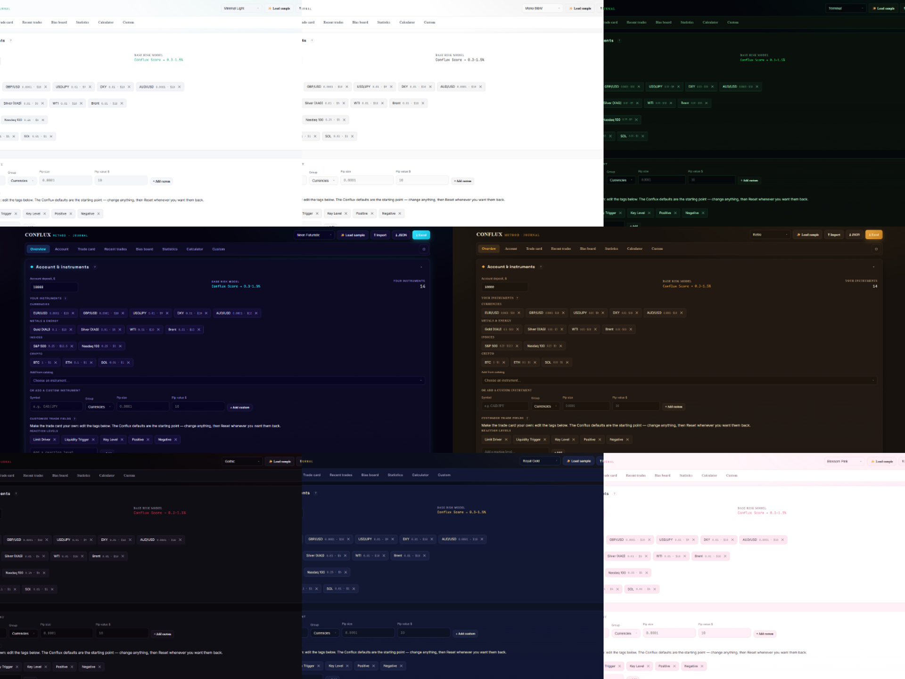Delete the Limit Driver tag in Retro panel

pos(506,439)
